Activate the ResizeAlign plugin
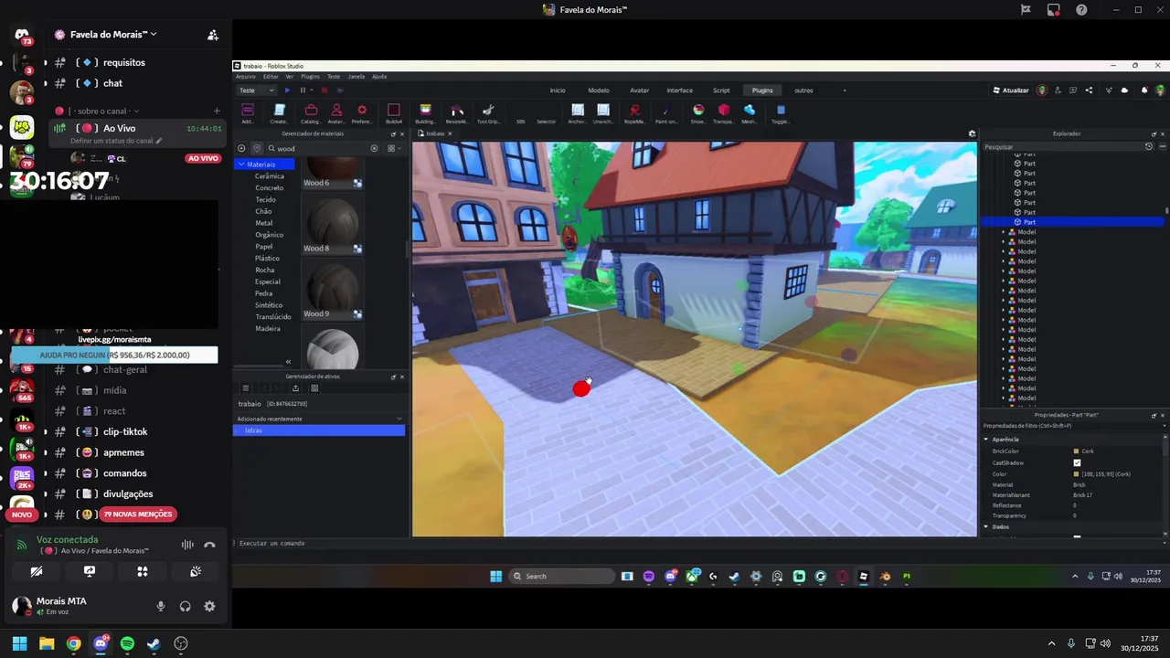Viewport: 1170px width, 658px height. pyautogui.click(x=457, y=113)
